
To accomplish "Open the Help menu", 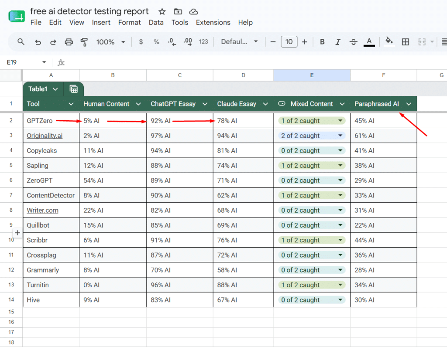I will [x=245, y=23].
